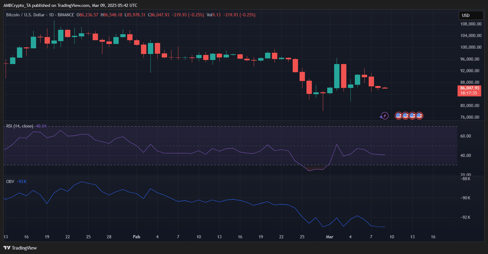Click the 100,000.00 price axis level

(x=469, y=47)
